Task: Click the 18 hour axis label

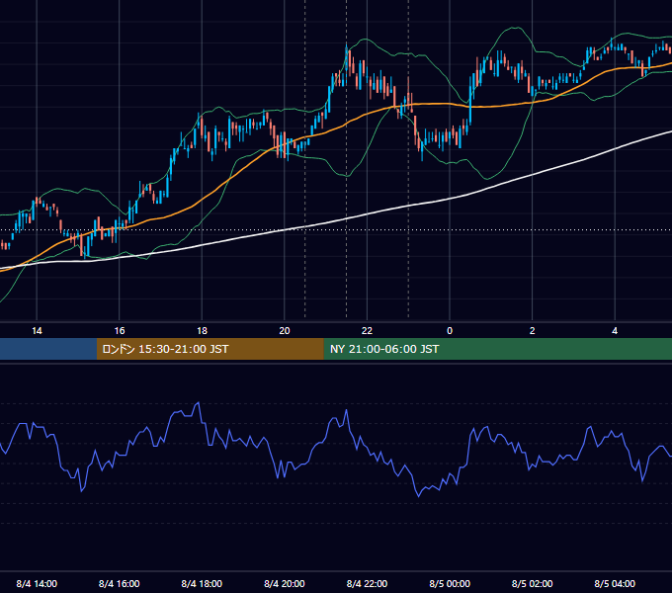Action: [202, 331]
